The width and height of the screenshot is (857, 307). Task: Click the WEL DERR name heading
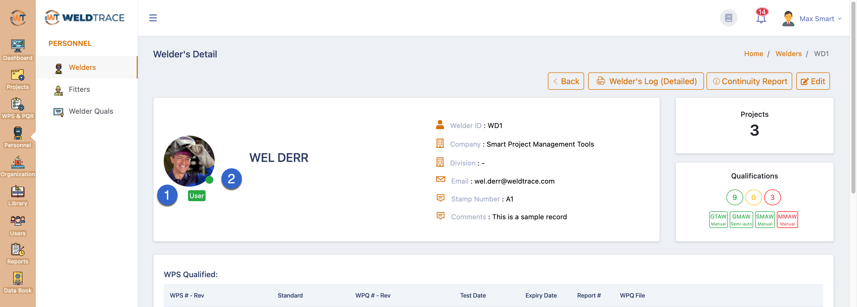pos(279,158)
